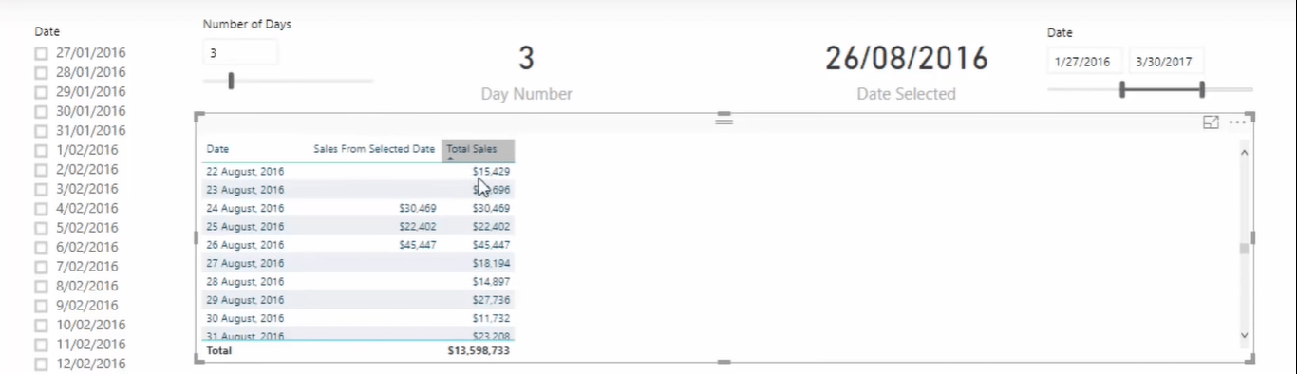
Task: Click the right handle of Date range slider
Action: [1202, 89]
